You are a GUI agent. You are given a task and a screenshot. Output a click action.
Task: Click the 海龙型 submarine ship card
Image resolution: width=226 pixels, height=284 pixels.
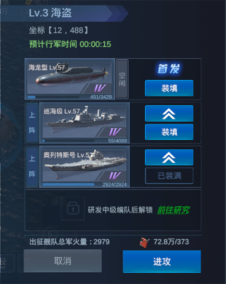70,79
